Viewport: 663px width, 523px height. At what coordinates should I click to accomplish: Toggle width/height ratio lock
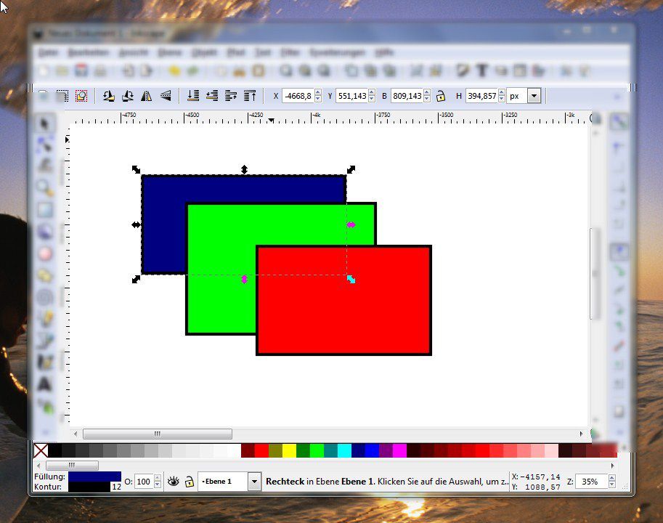coord(440,96)
